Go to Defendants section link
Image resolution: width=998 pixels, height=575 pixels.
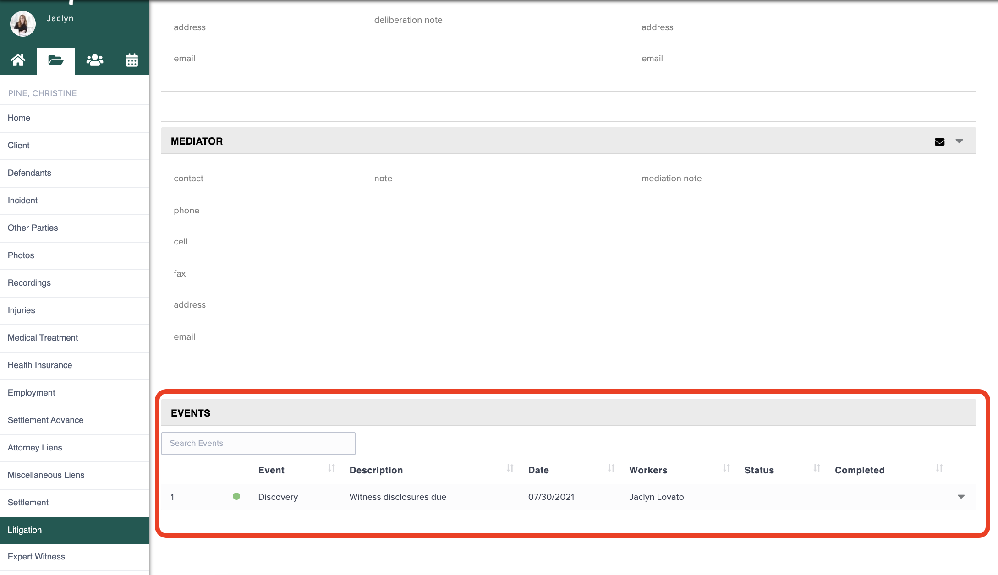coord(29,173)
